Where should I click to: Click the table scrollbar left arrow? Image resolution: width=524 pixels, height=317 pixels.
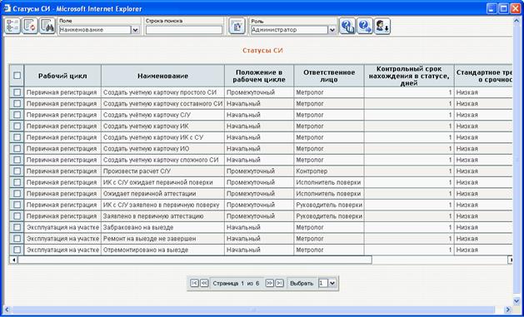tap(13, 260)
